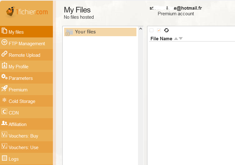Open Vouchers: Buy page
Screen dimensions: 235x165
pos(23,136)
